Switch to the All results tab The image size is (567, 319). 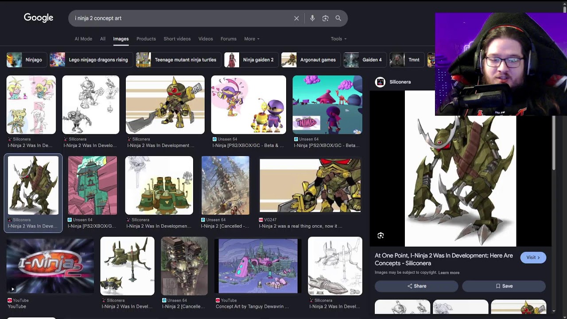[103, 39]
